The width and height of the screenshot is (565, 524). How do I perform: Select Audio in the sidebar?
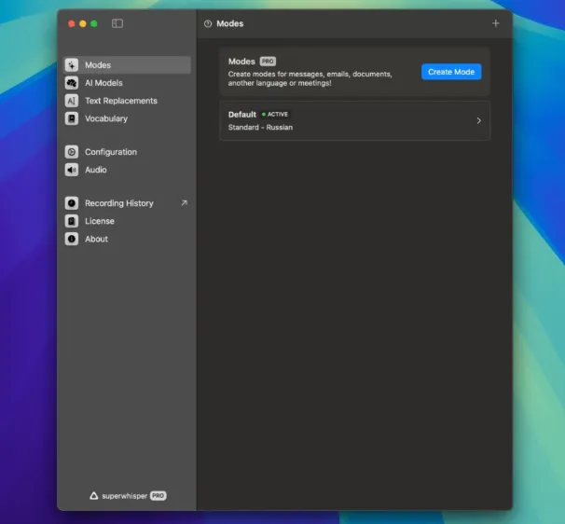(127, 170)
